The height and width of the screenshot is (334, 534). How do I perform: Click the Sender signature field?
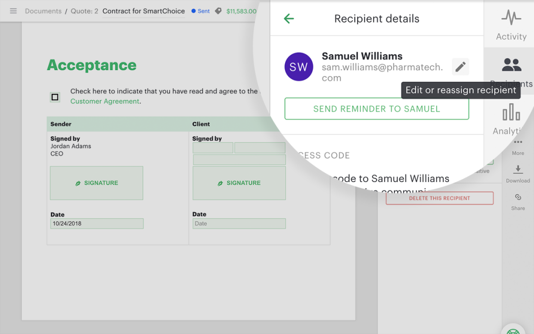click(96, 183)
